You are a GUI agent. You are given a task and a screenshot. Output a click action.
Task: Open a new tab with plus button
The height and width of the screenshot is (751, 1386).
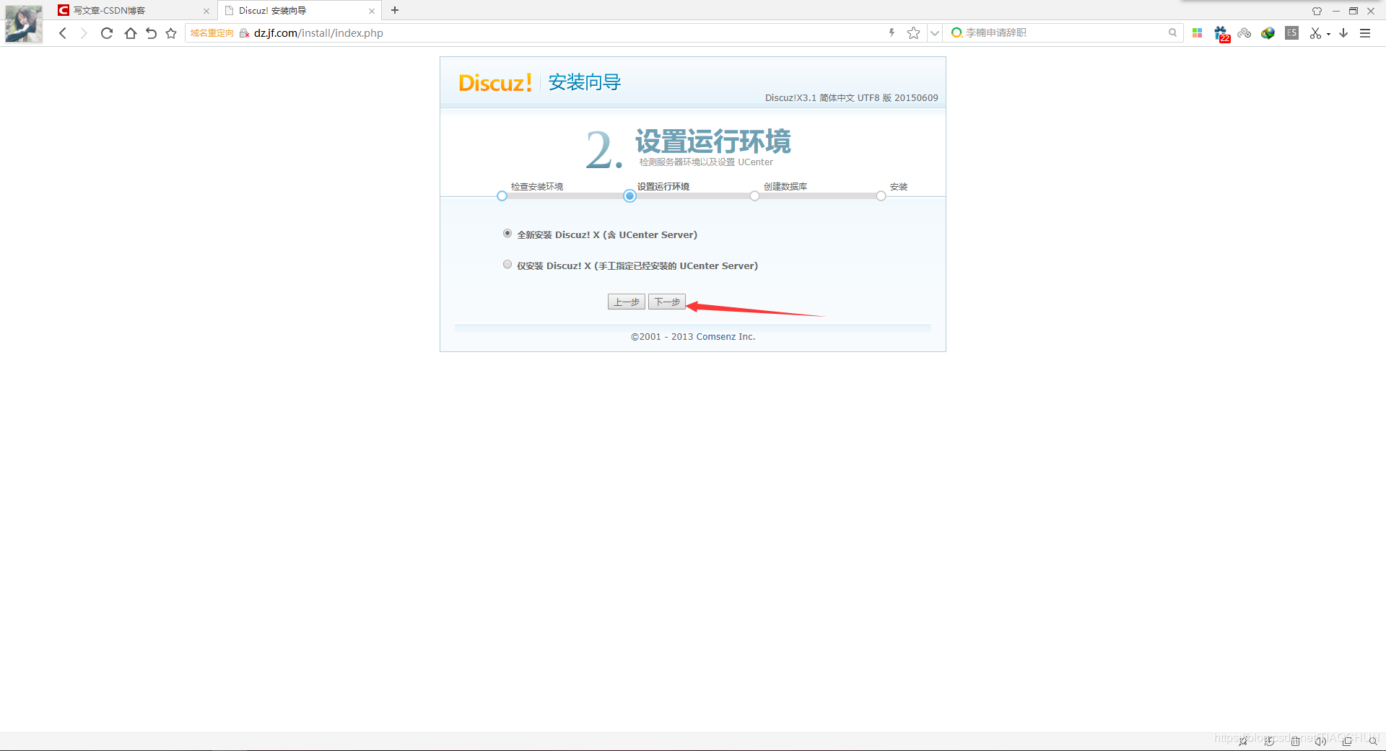click(395, 10)
